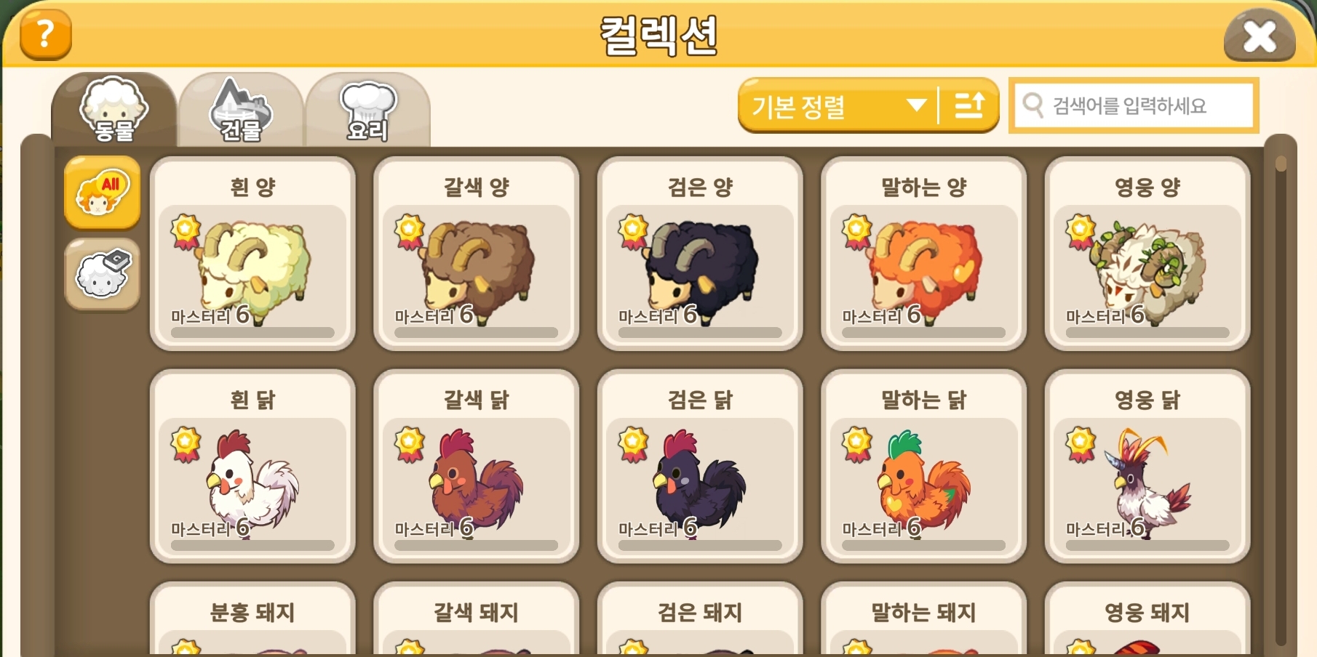Open the 검은 양 black sheep card

coord(700,254)
